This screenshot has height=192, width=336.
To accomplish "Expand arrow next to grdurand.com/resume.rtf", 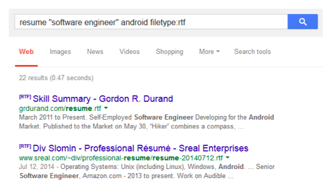I will (x=106, y=108).
